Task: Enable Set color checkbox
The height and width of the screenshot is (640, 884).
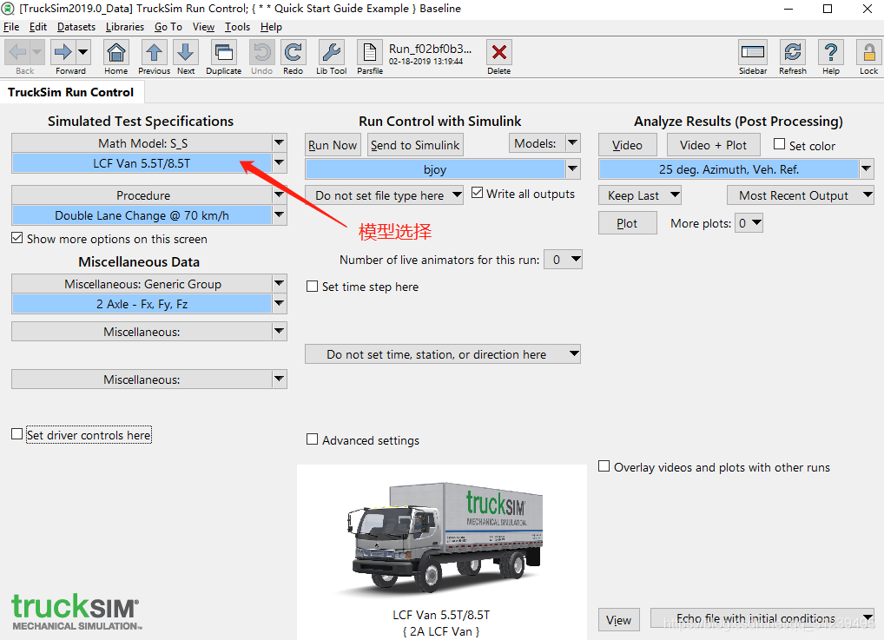Action: [x=779, y=144]
